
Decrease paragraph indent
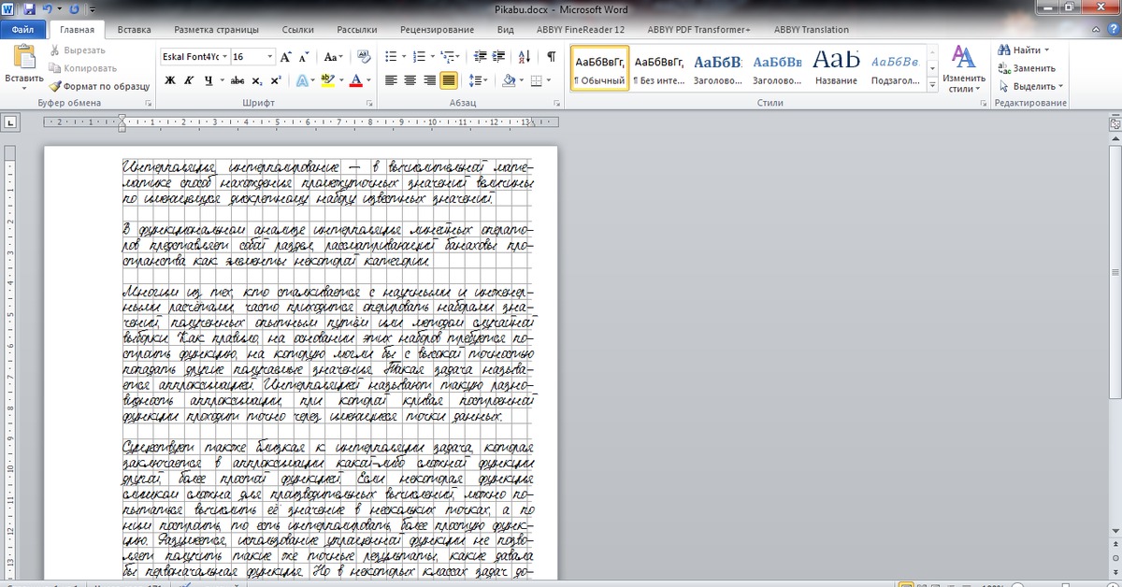pos(482,57)
